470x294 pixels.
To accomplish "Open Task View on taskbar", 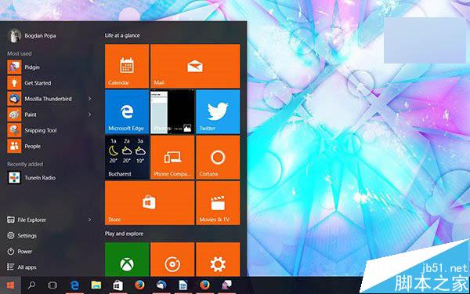I will tap(52, 285).
